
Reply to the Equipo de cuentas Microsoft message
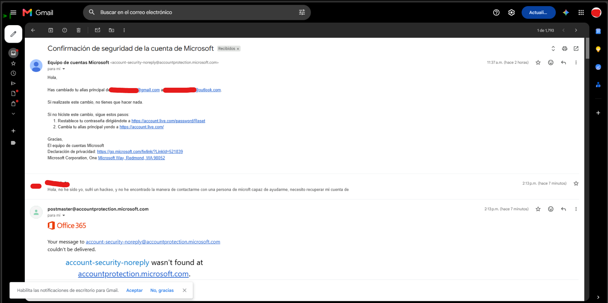(563, 63)
